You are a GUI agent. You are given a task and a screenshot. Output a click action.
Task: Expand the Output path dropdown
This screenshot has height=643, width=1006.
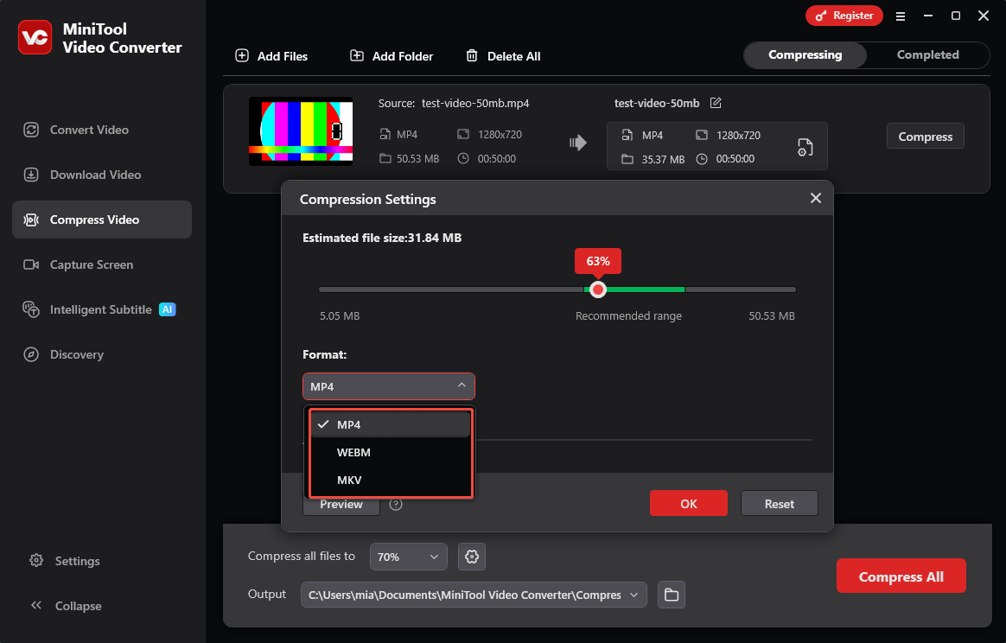[x=634, y=595]
